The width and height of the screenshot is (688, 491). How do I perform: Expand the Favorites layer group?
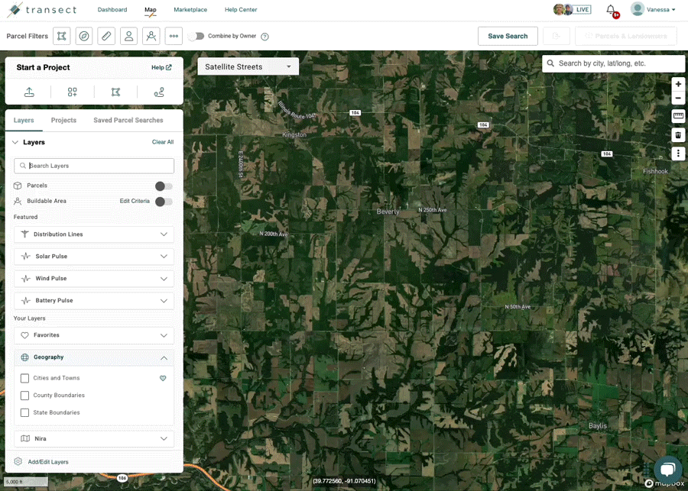pos(94,335)
